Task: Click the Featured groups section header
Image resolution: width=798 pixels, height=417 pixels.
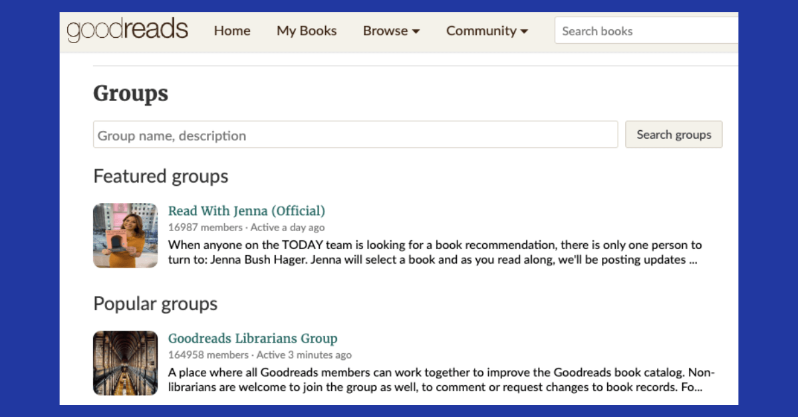Action: (160, 176)
